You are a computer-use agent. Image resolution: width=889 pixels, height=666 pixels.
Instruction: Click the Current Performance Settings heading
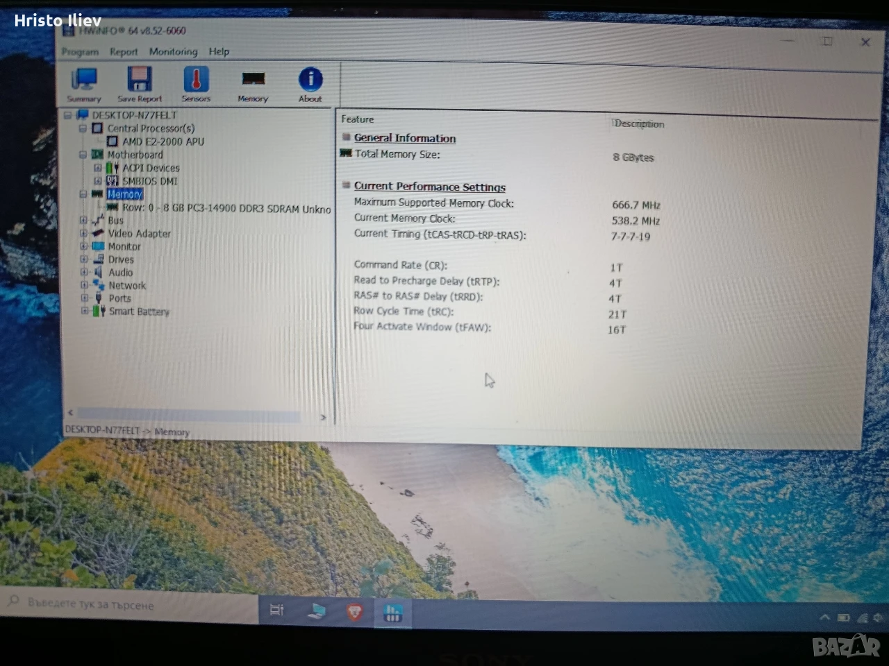coord(430,187)
